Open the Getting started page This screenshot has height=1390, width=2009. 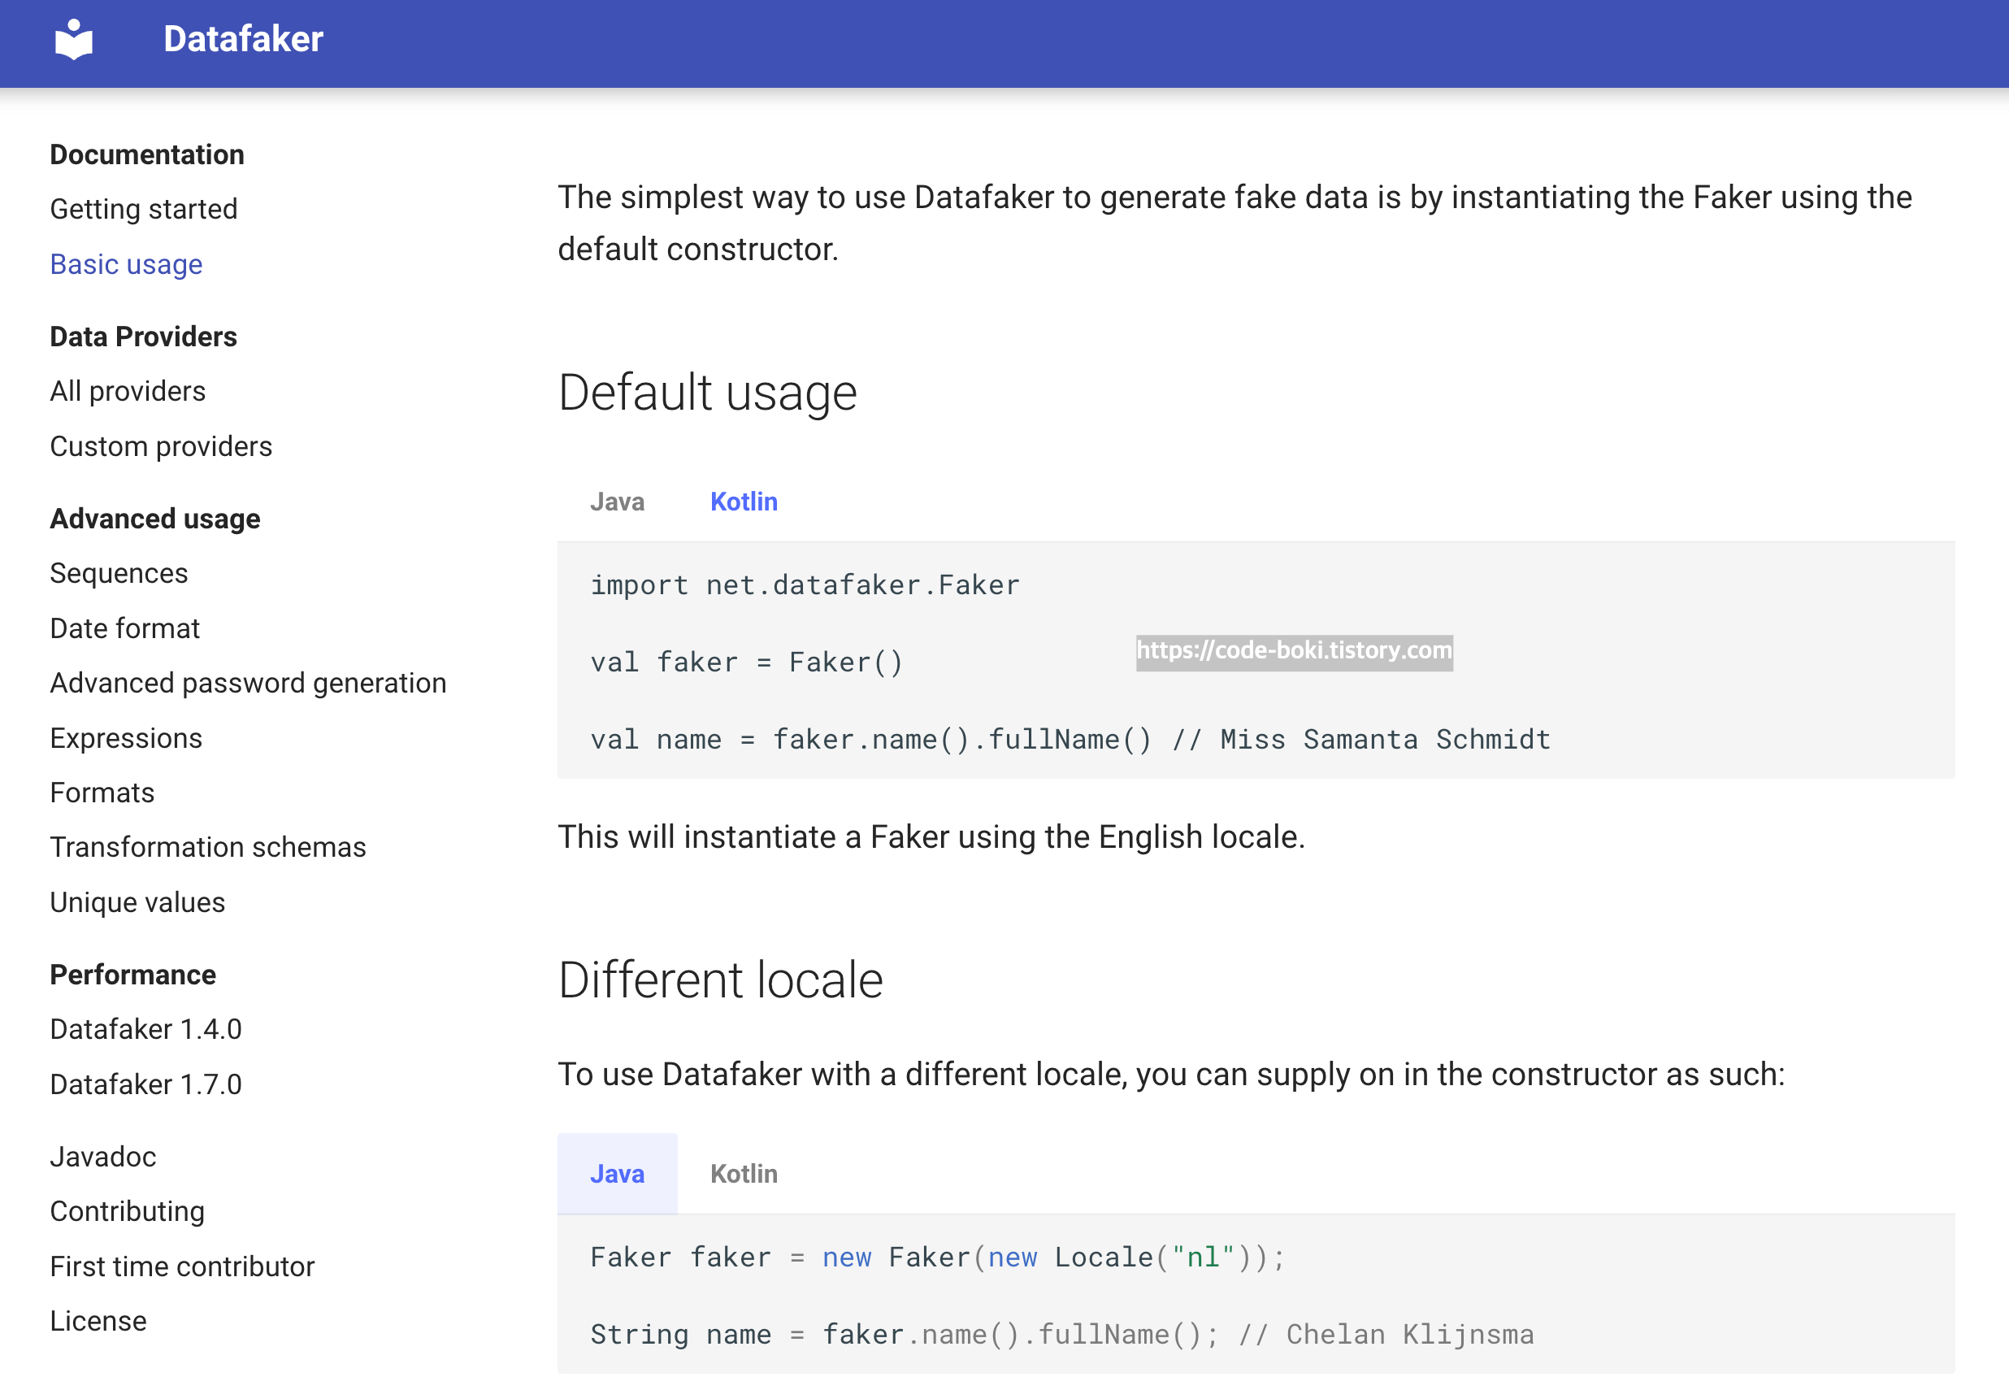[143, 209]
